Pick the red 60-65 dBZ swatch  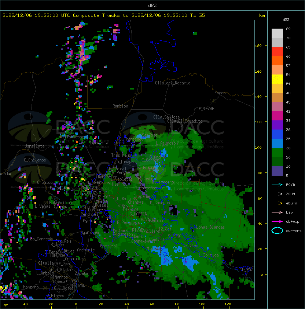pyautogui.click(x=277, y=52)
